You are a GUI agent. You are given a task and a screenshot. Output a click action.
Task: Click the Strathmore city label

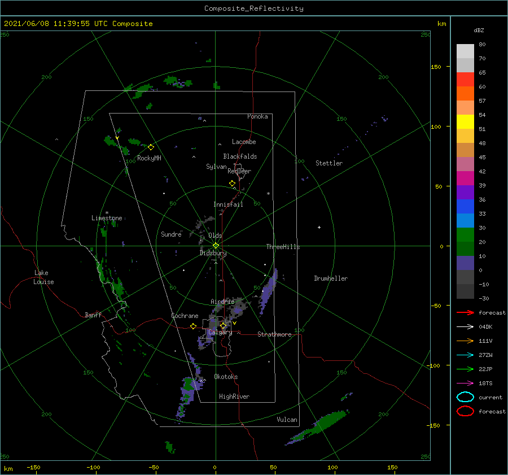coord(274,334)
